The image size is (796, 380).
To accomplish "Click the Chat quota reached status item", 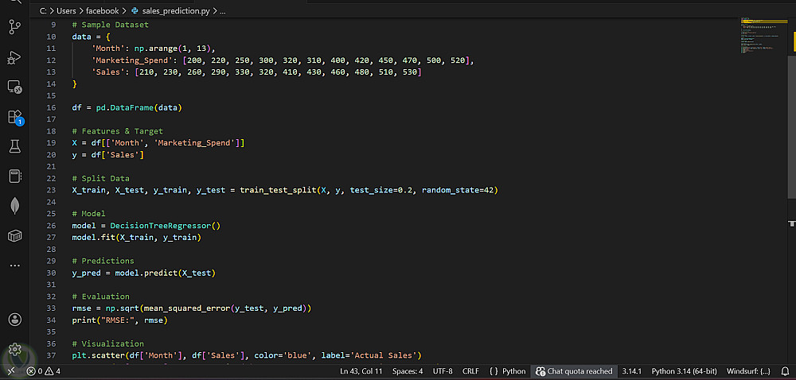I will 574,371.
